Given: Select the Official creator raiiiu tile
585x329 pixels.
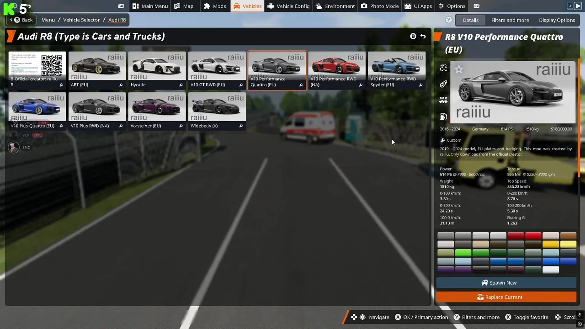Looking at the screenshot, I should tap(37, 70).
